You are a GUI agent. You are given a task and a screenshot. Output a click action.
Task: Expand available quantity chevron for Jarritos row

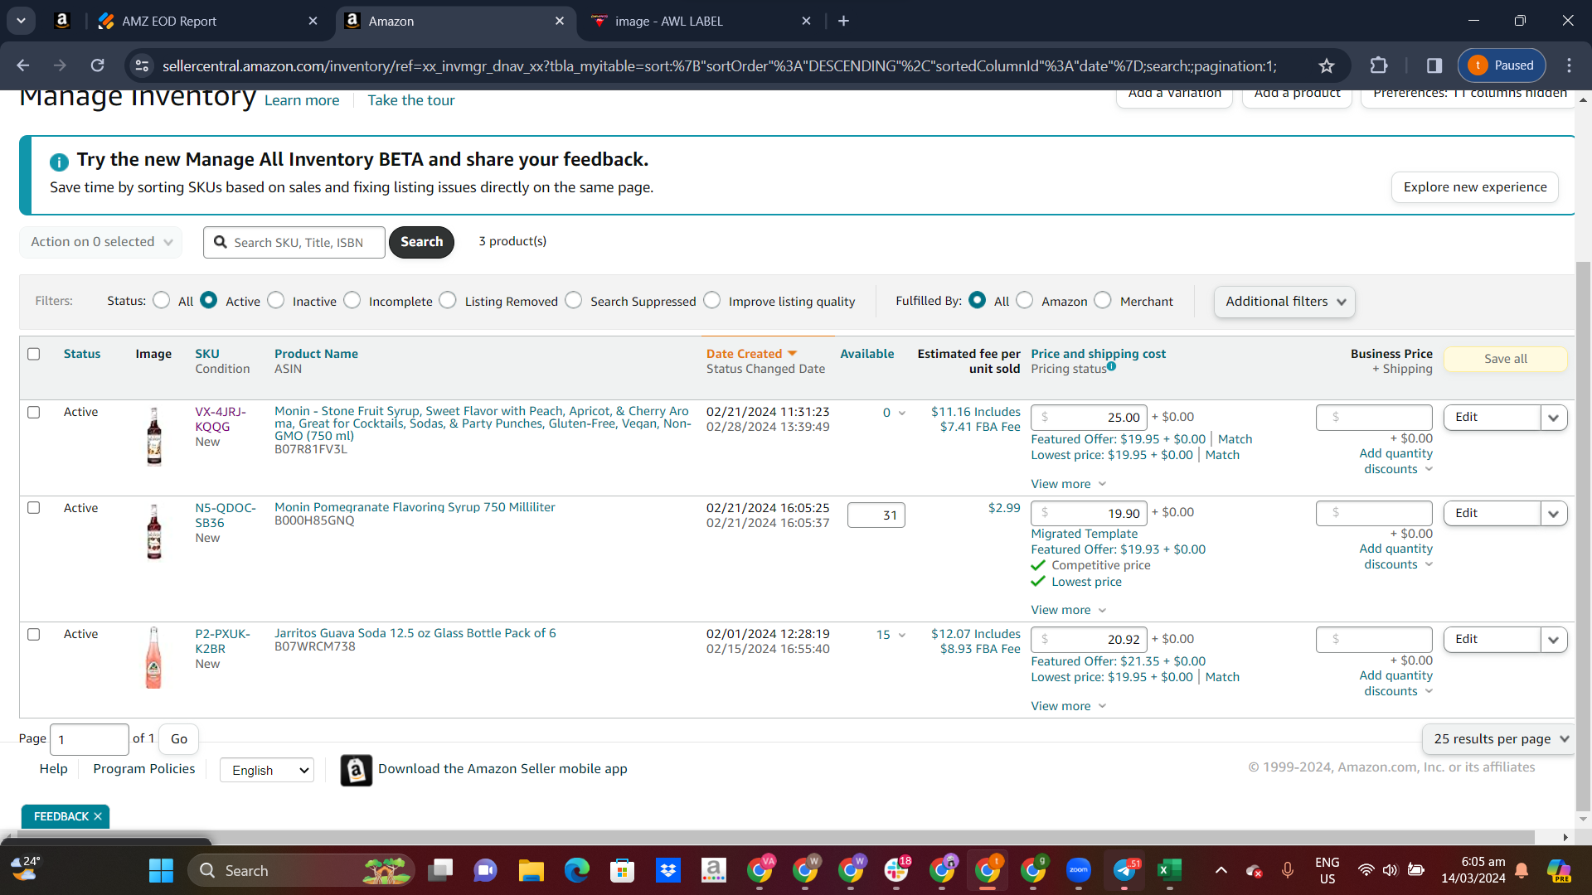902,635
